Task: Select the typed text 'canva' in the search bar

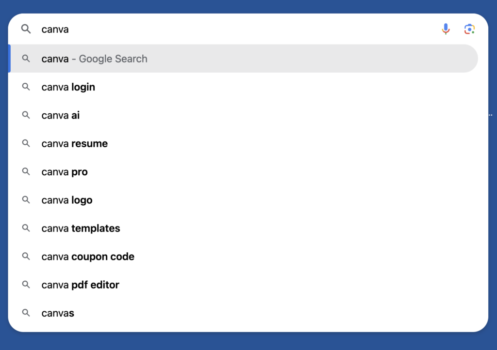Action: click(x=55, y=29)
